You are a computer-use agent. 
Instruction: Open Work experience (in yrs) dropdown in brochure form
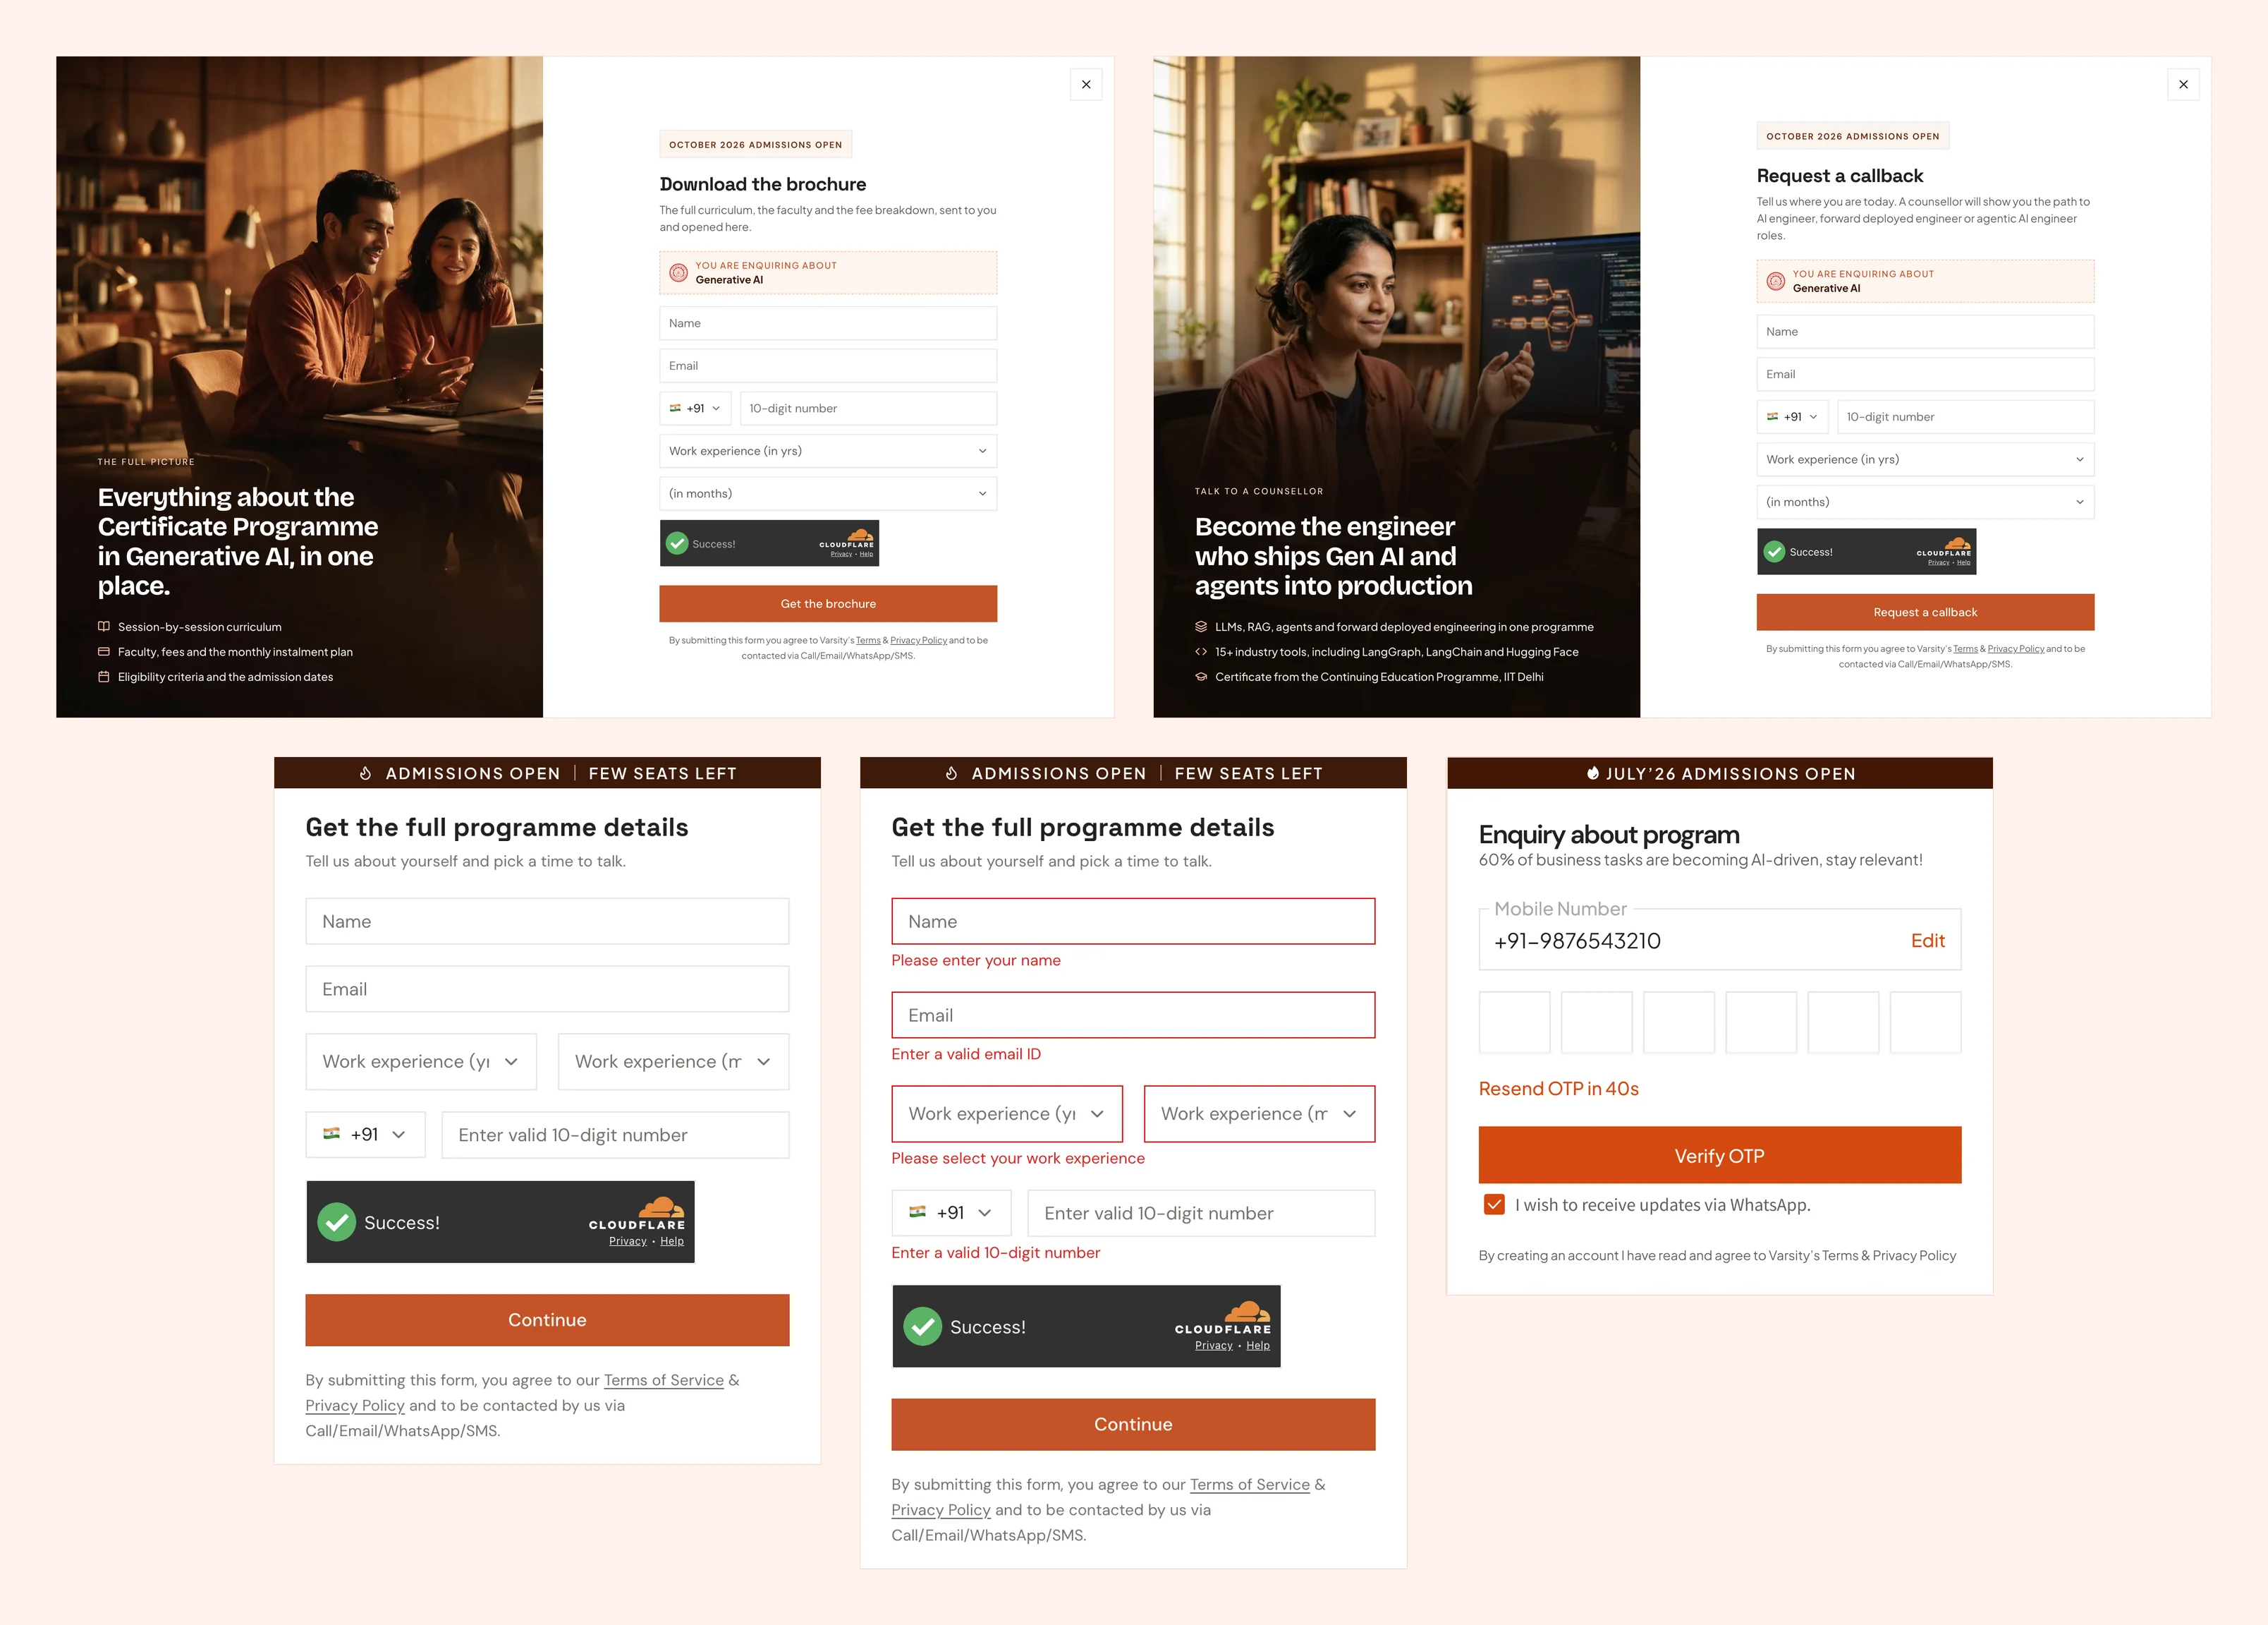click(x=828, y=452)
